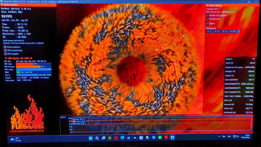Select the active monitor window taskbar icon
This screenshot has height=147, width=261.
coord(172,137)
